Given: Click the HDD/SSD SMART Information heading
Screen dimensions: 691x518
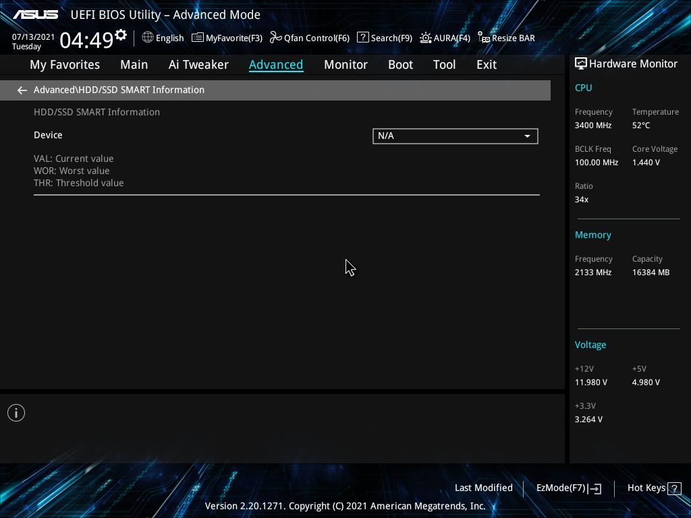Looking at the screenshot, I should [97, 112].
